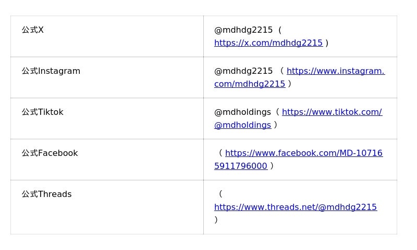Click the @mdhdg2215 handle in Instagram row
The width and height of the screenshot is (417, 250).
[x=243, y=71]
